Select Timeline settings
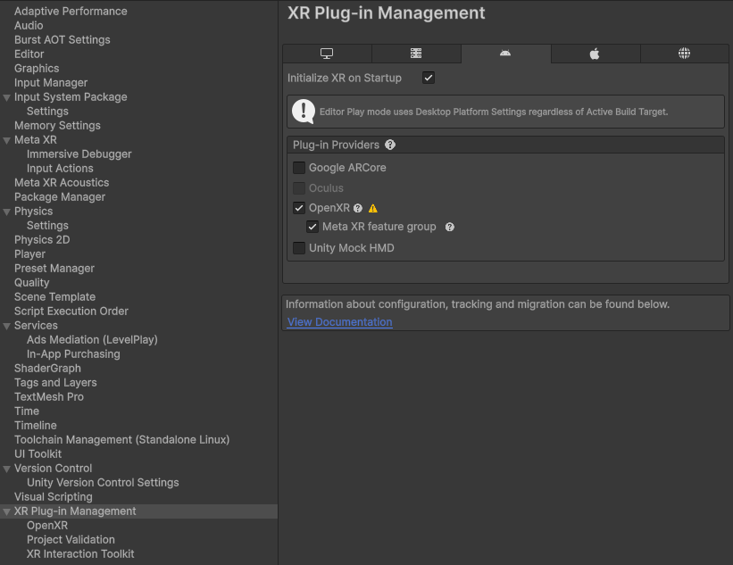This screenshot has height=565, width=733. [35, 426]
